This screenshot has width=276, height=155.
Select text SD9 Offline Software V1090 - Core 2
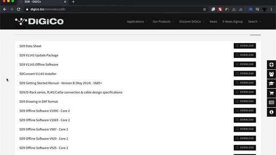pyautogui.click(x=44, y=111)
